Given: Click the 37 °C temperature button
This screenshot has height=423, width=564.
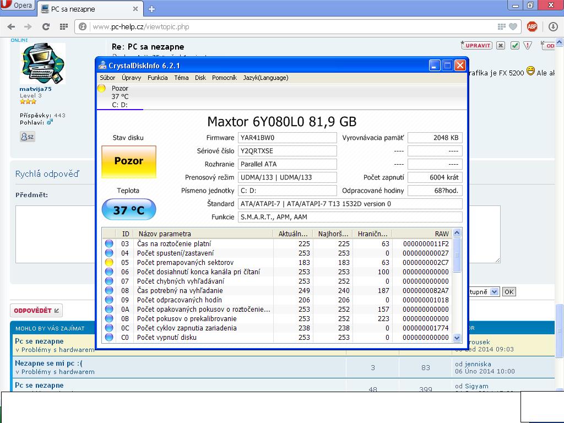Looking at the screenshot, I should point(129,209).
